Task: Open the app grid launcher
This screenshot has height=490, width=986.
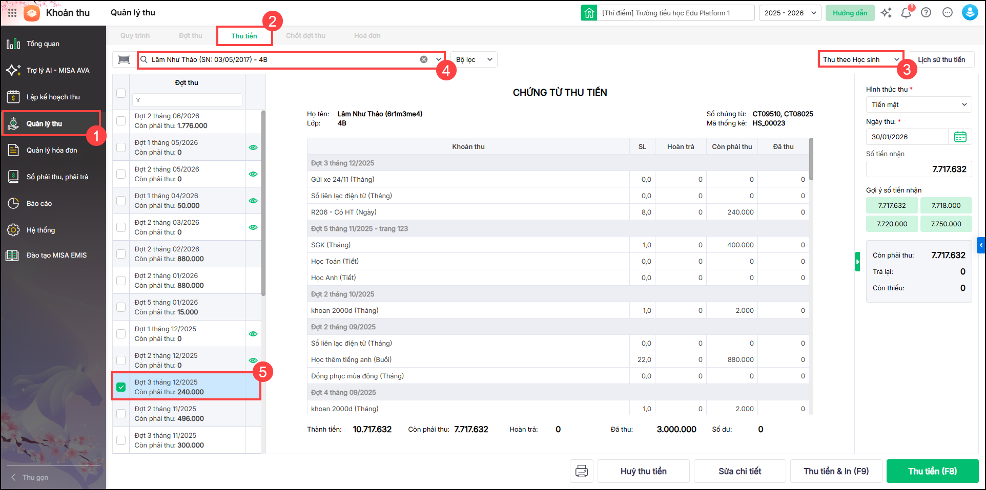Action: pyautogui.click(x=12, y=13)
